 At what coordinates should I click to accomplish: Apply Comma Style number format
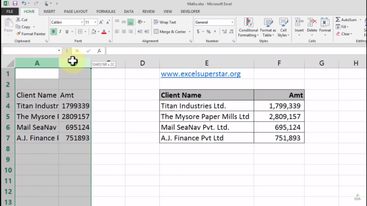click(x=215, y=32)
